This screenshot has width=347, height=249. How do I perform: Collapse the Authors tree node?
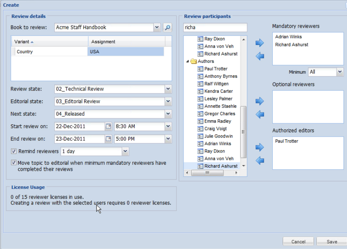point(188,61)
